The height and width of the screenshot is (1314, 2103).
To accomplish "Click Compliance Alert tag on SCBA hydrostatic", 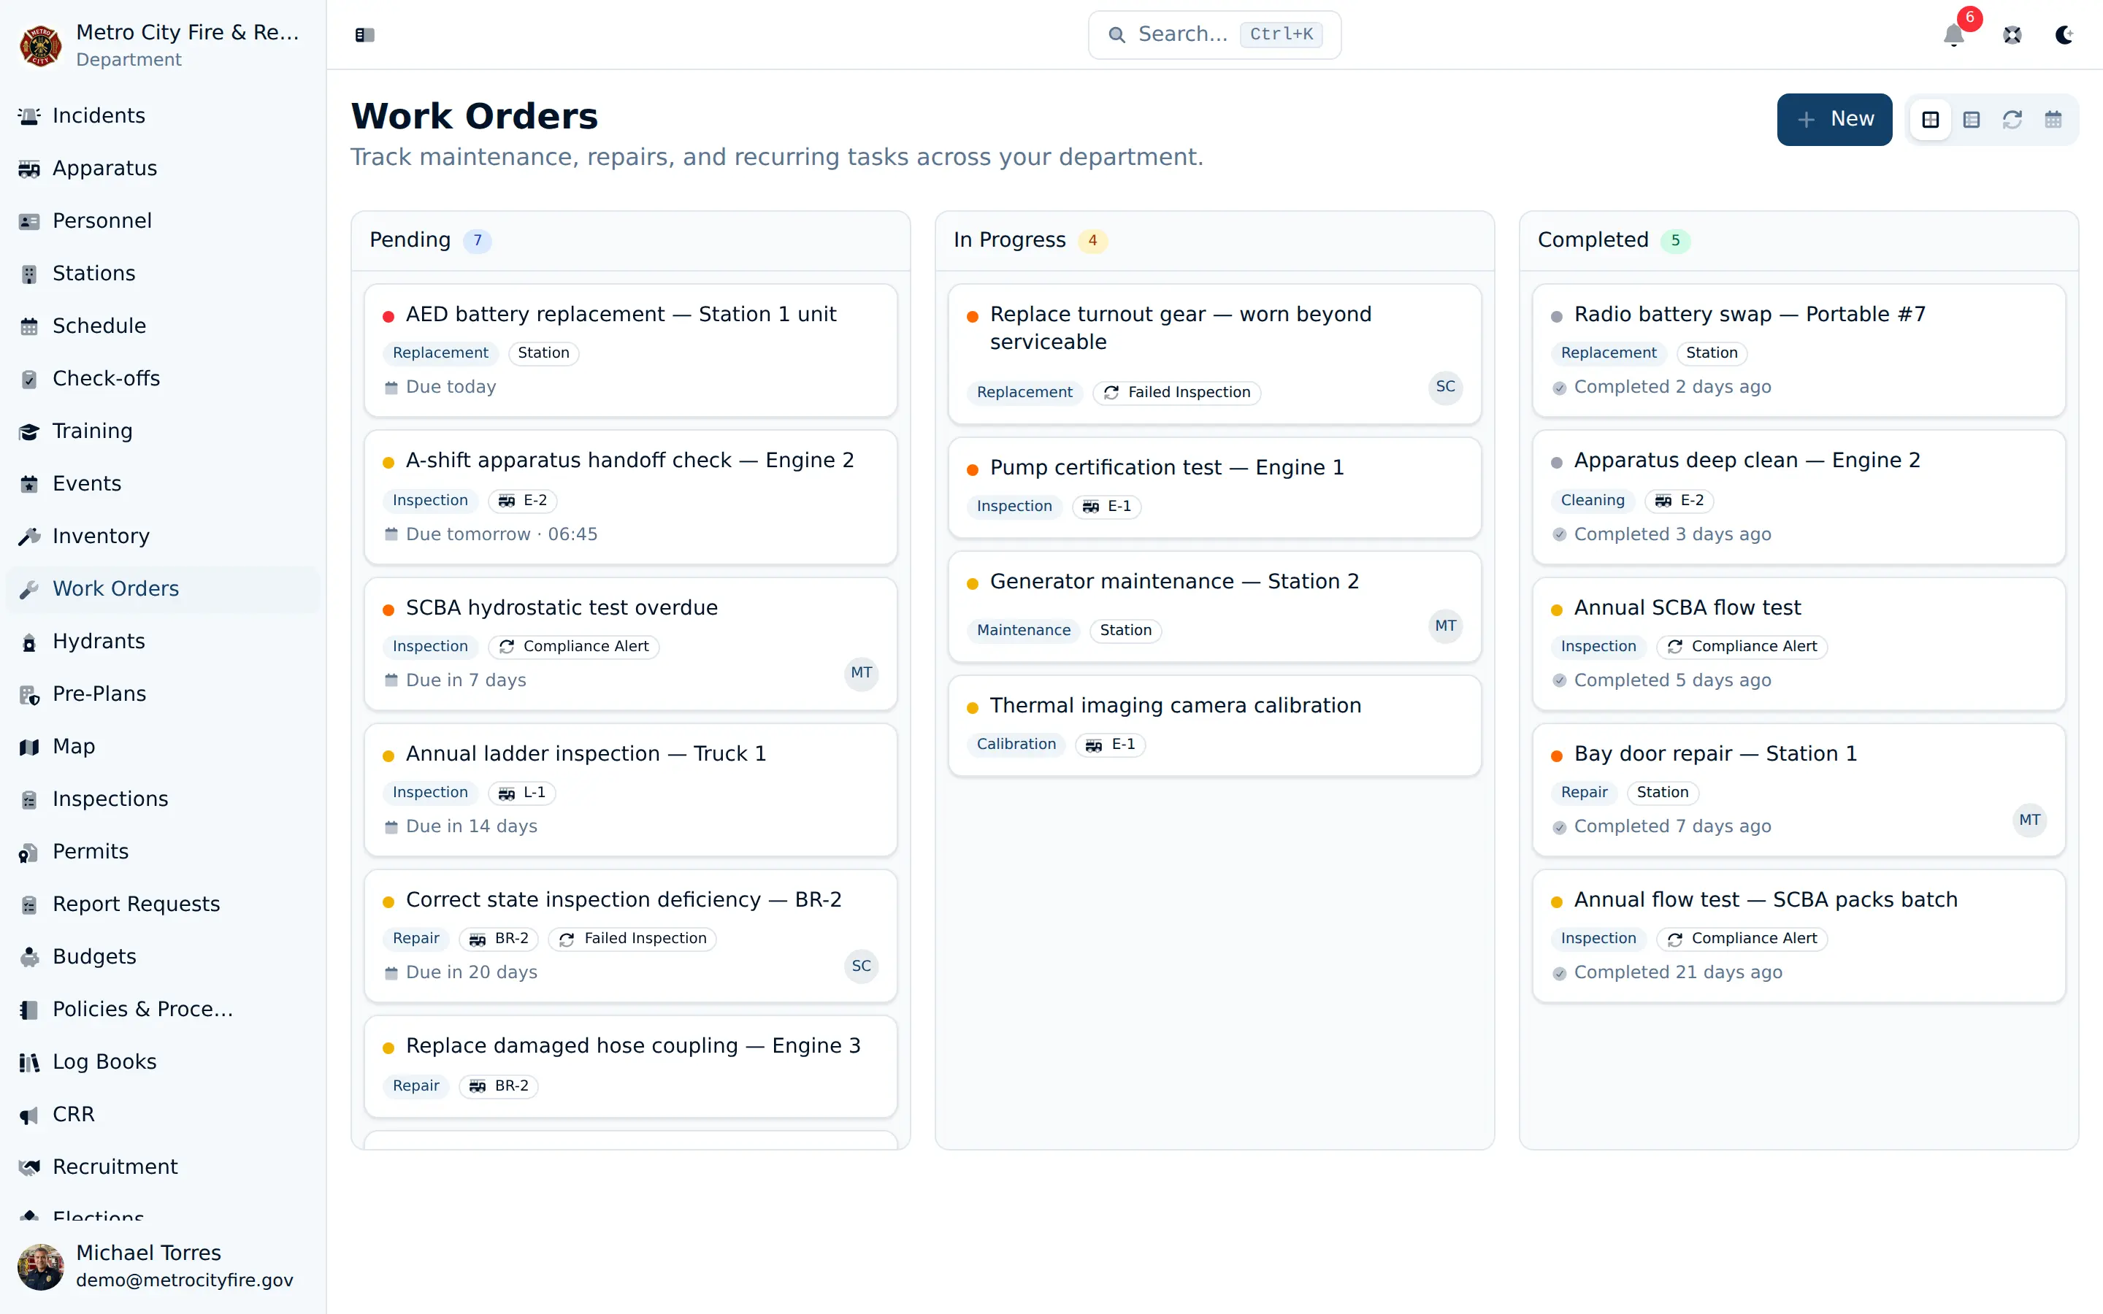I will (x=573, y=647).
